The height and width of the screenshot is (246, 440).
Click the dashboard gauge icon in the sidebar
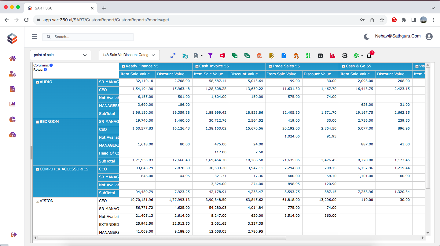12,134
